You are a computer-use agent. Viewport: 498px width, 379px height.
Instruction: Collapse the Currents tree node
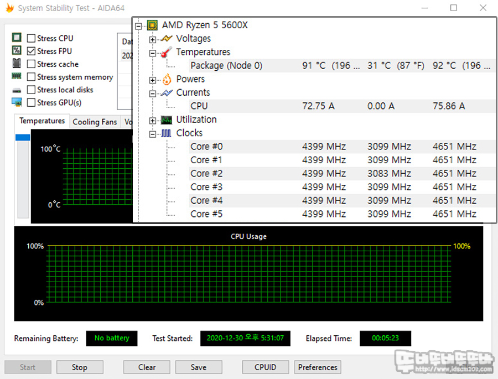[153, 94]
